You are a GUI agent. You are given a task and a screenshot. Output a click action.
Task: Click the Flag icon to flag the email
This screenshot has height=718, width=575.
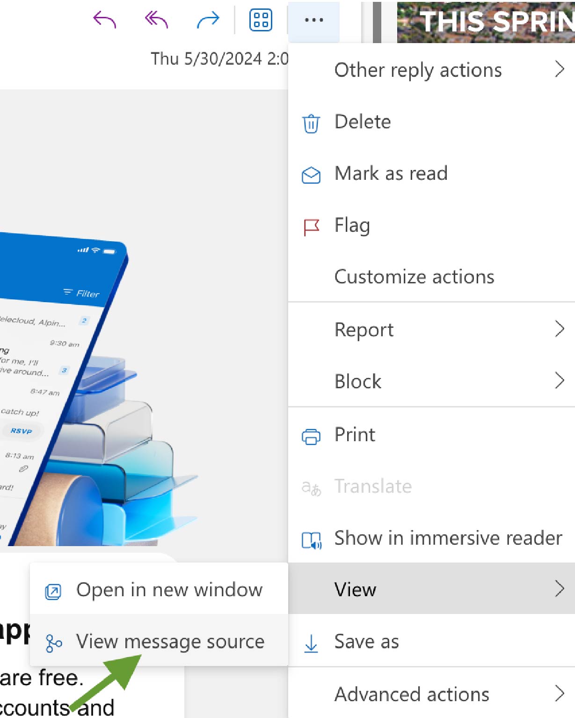tap(312, 226)
